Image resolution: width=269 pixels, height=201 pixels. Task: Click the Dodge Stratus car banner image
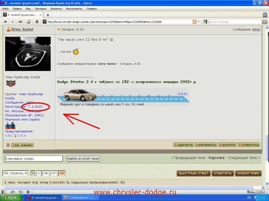(123, 97)
